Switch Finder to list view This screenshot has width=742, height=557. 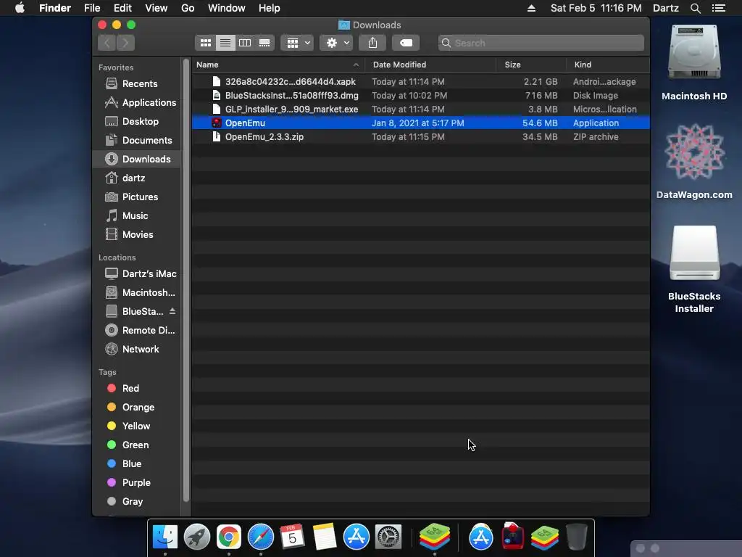(225, 43)
